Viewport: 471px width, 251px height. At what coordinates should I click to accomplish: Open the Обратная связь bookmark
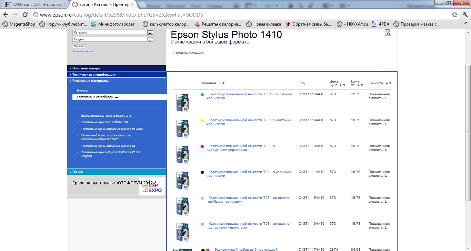coord(308,24)
